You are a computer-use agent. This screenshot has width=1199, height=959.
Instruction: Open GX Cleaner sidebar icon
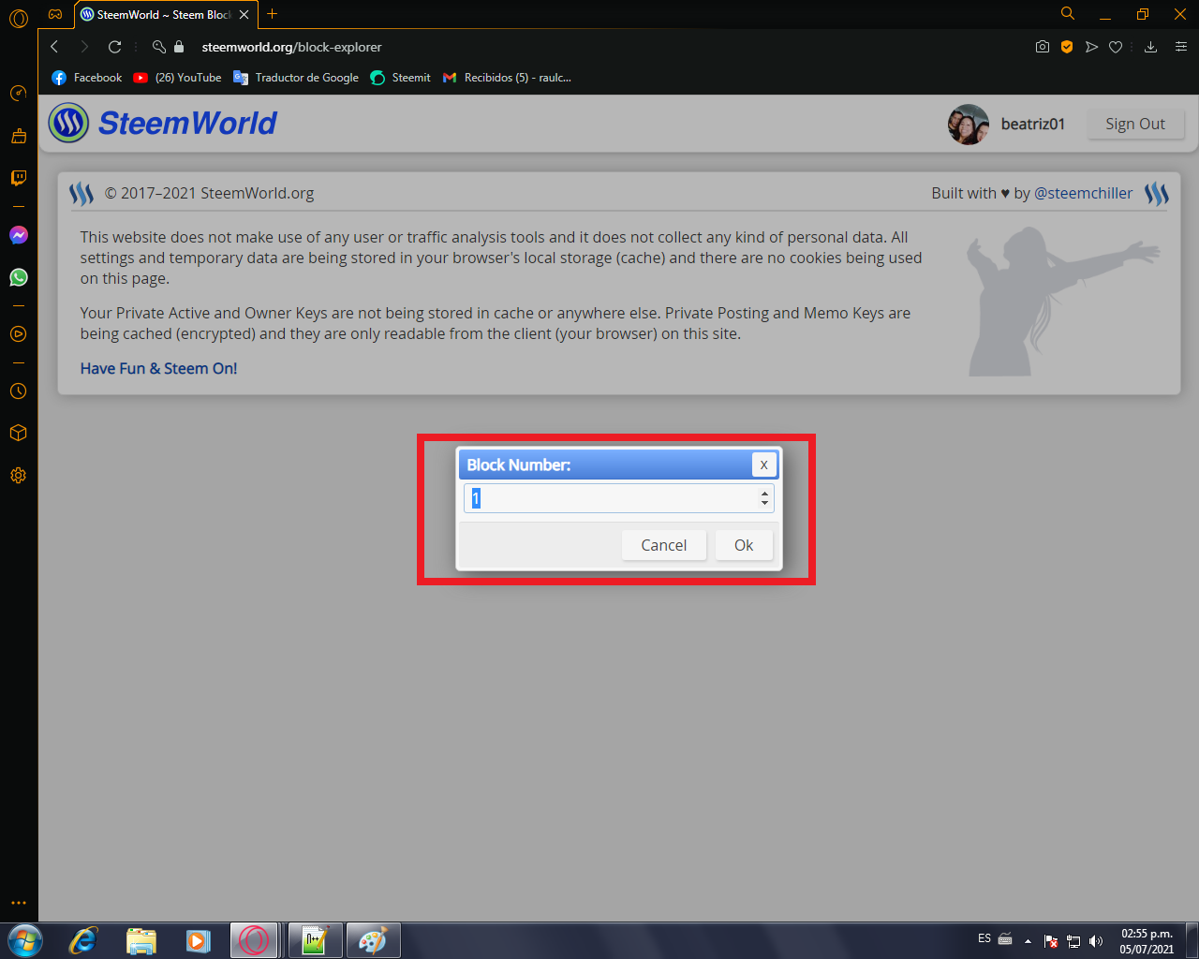(x=19, y=137)
